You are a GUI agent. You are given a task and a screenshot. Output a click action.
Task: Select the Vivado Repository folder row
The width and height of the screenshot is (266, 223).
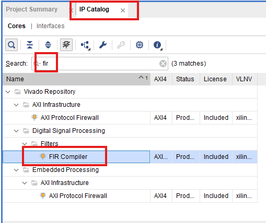click(130, 92)
